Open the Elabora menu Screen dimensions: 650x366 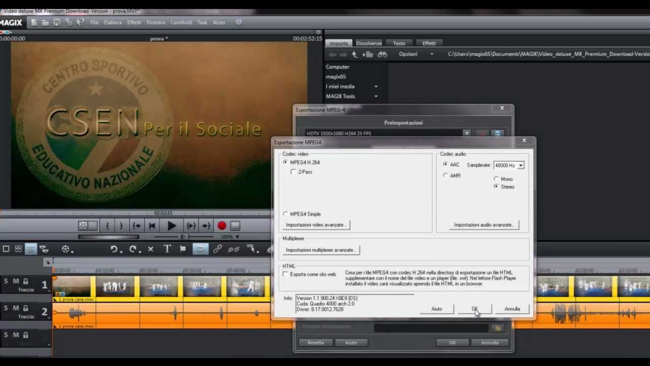point(113,22)
